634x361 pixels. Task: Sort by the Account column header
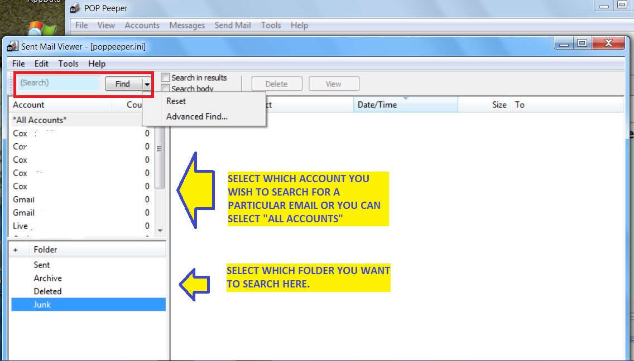[x=60, y=105]
